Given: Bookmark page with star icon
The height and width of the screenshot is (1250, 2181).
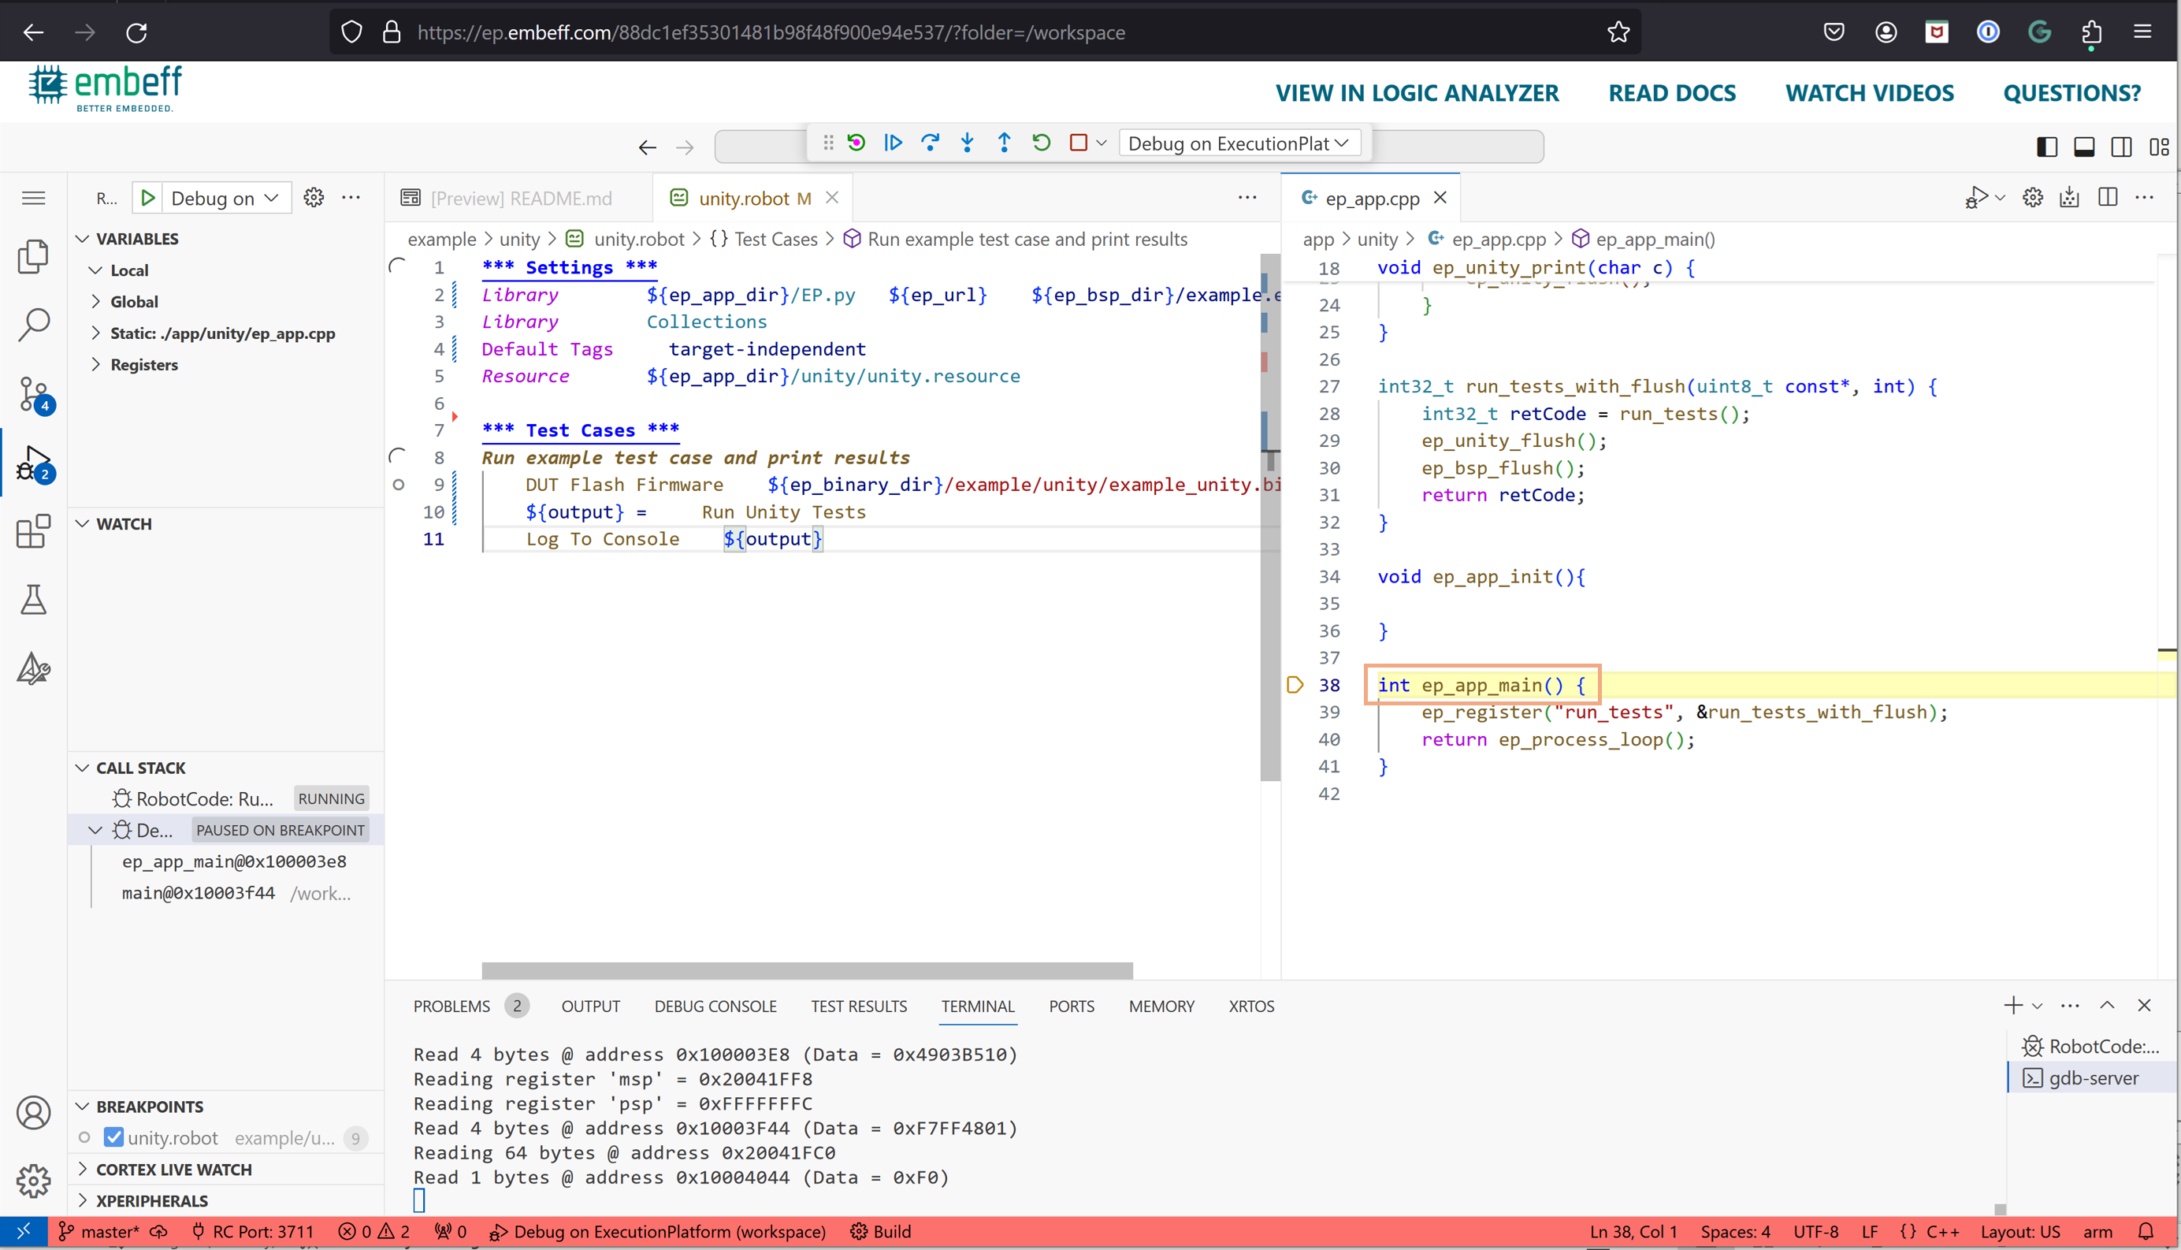Looking at the screenshot, I should [1618, 32].
